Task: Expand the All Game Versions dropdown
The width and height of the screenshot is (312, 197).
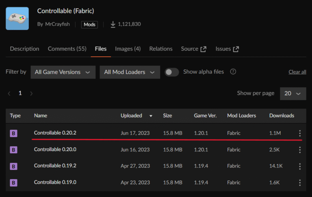Action: [x=63, y=72]
